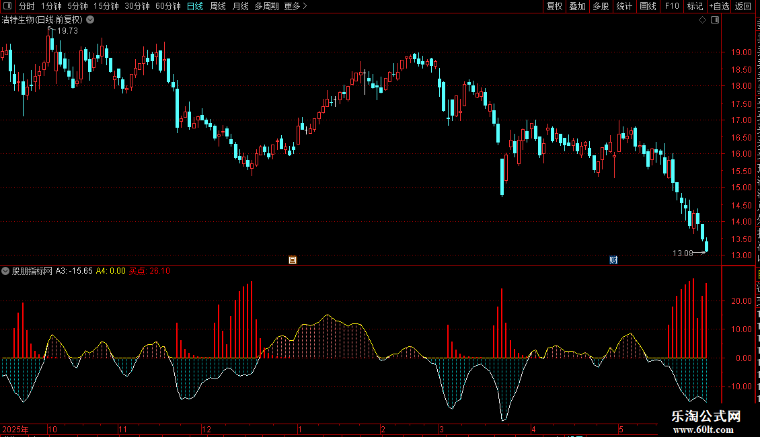Click the 叠加 overlay button

577,6
